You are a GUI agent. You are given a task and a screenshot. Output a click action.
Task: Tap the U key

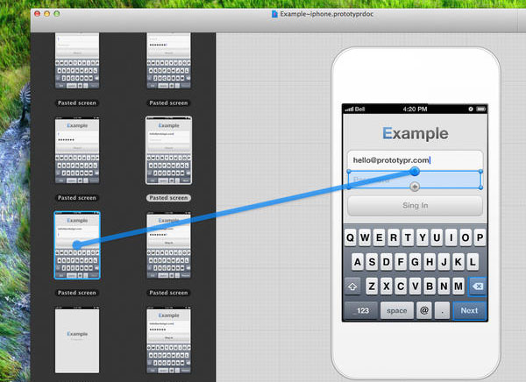[x=437, y=237]
